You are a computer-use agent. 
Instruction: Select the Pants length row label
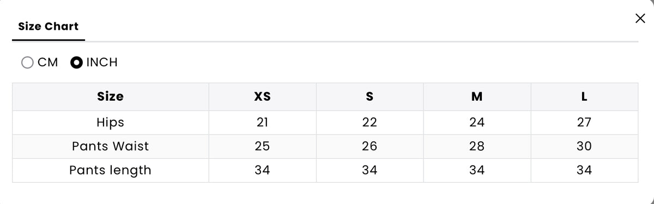[x=110, y=170]
